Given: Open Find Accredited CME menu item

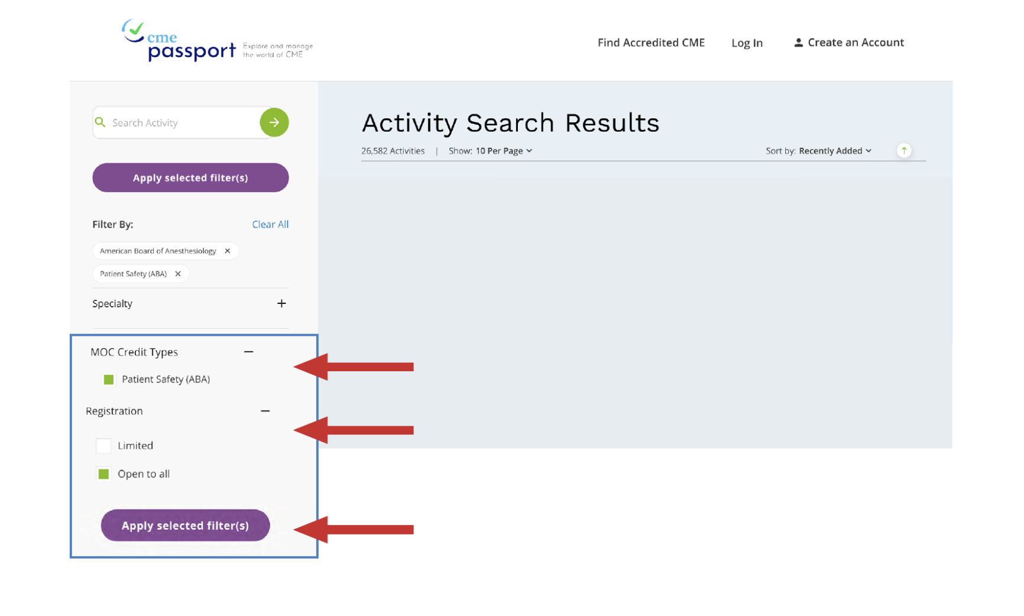Looking at the screenshot, I should tap(651, 43).
